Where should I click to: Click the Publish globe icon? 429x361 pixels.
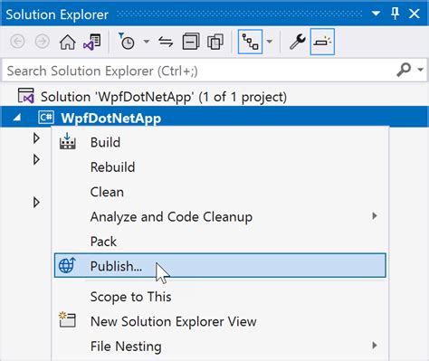pyautogui.click(x=67, y=265)
